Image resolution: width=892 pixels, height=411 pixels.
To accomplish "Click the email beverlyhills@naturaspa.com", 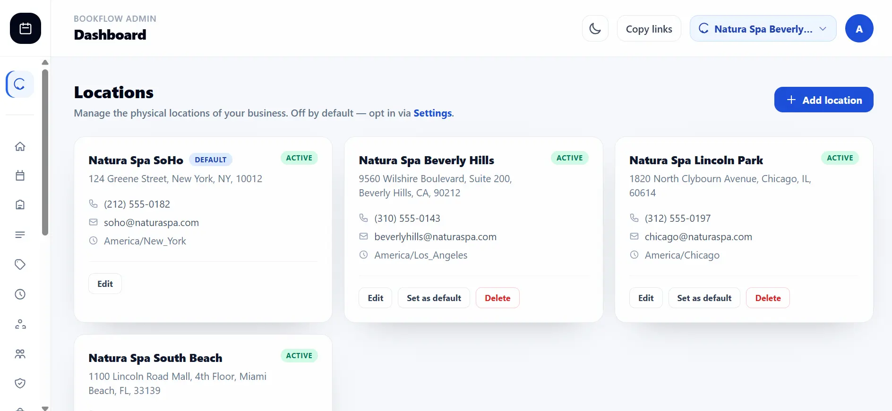I will point(435,237).
